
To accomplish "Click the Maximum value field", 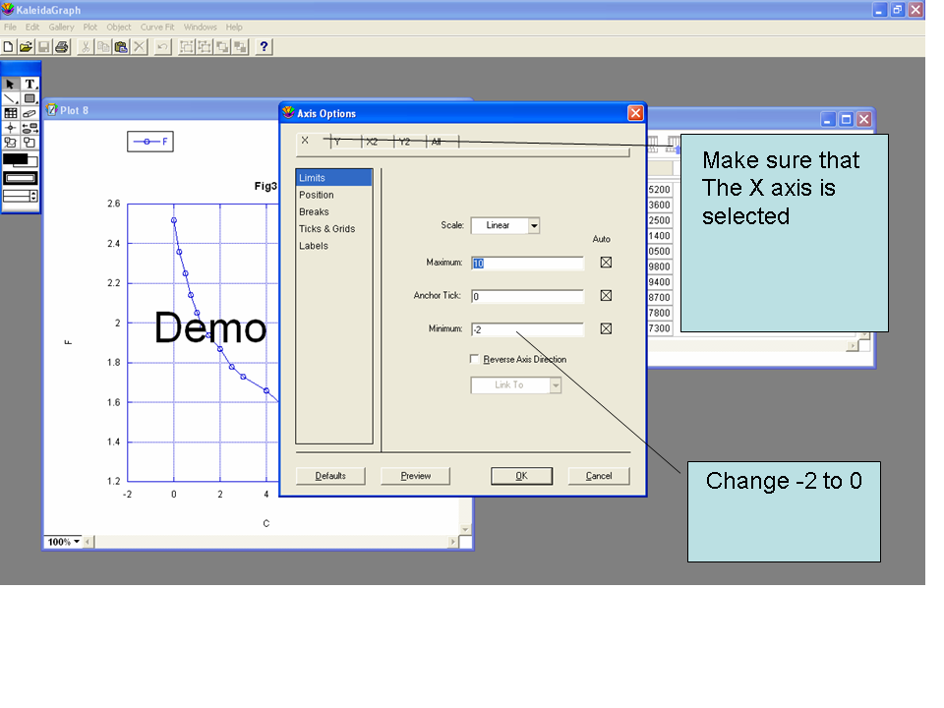I will [527, 264].
